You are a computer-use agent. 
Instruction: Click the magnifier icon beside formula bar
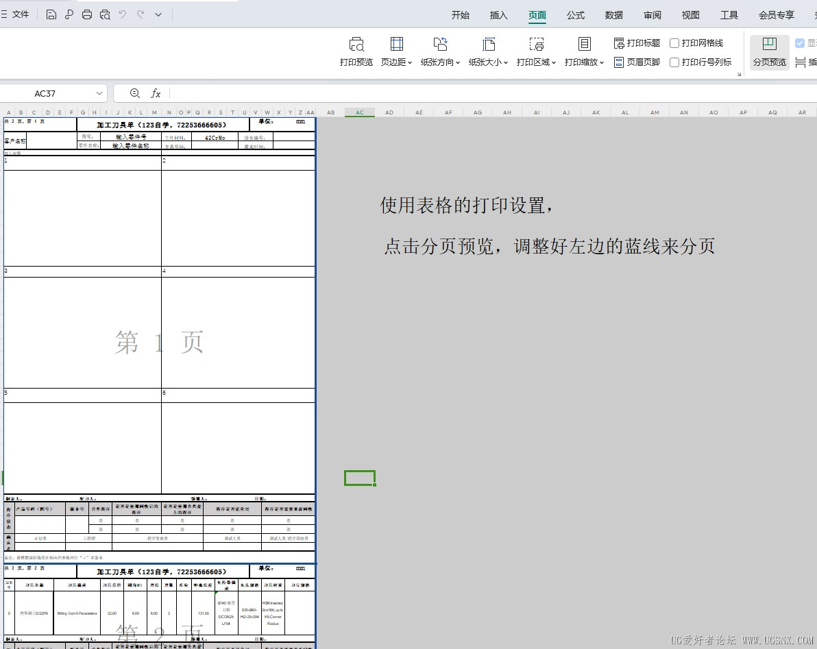point(134,93)
